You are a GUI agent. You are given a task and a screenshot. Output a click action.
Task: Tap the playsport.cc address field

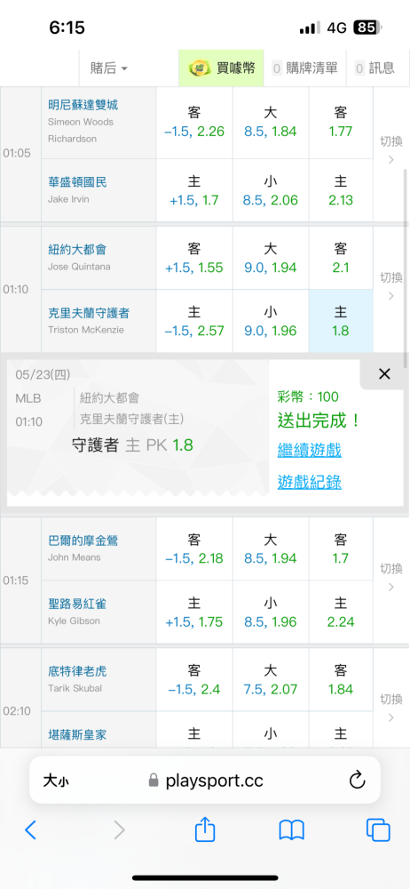tap(205, 781)
